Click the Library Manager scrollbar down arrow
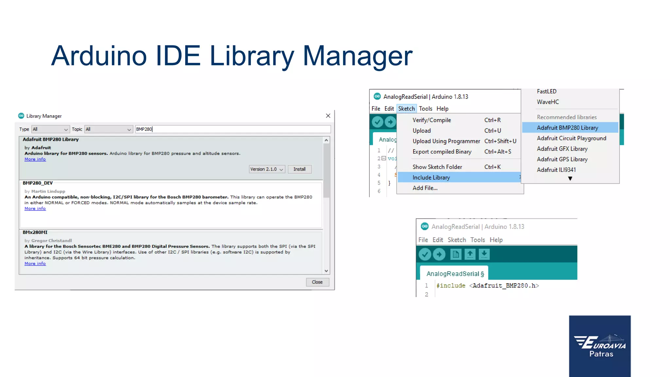This screenshot has height=377, width=670. pyautogui.click(x=326, y=271)
